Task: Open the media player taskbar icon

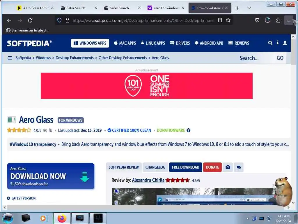Action: [x=43, y=218]
